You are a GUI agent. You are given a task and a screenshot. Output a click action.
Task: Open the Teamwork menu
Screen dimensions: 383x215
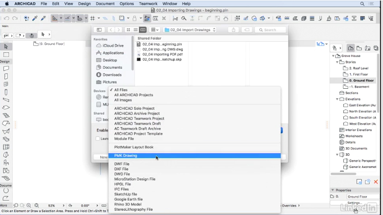tap(148, 4)
